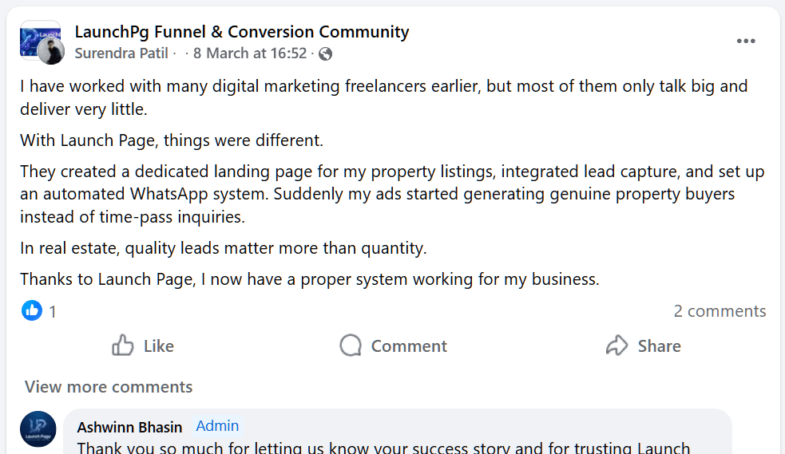Open the three-dot post options menu
The width and height of the screenshot is (785, 454).
[x=746, y=41]
